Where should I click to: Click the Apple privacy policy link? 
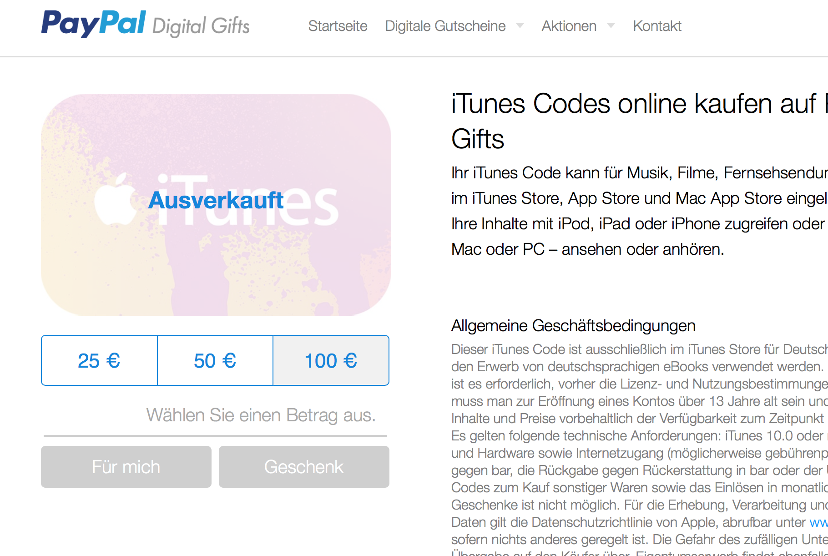click(x=819, y=522)
